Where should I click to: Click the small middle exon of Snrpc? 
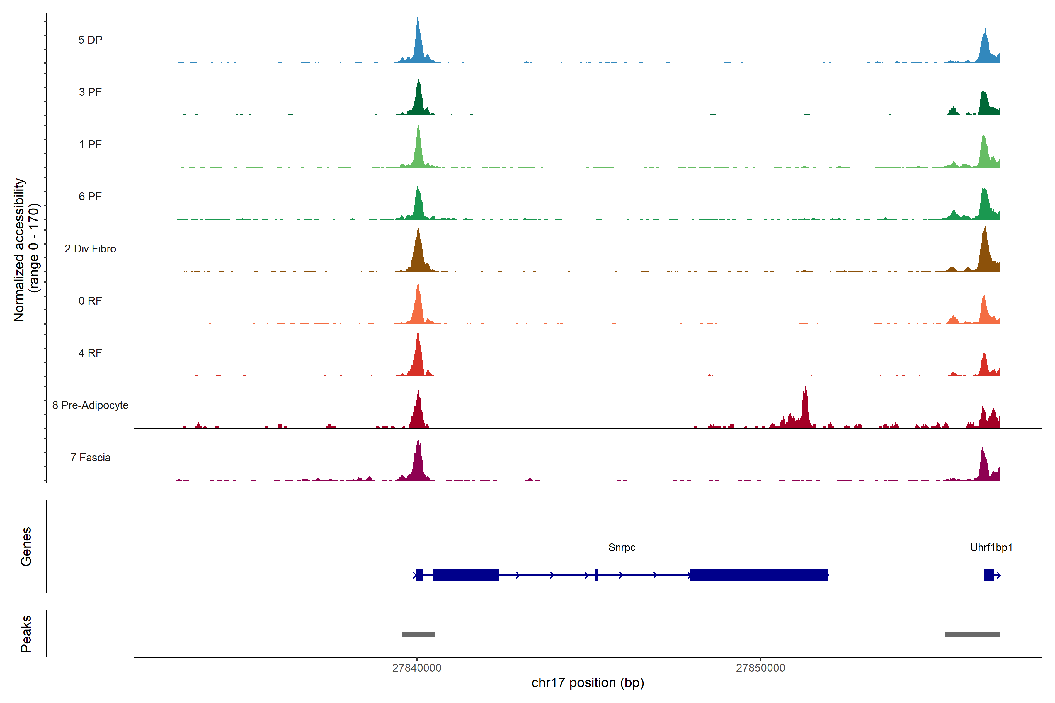tap(597, 575)
